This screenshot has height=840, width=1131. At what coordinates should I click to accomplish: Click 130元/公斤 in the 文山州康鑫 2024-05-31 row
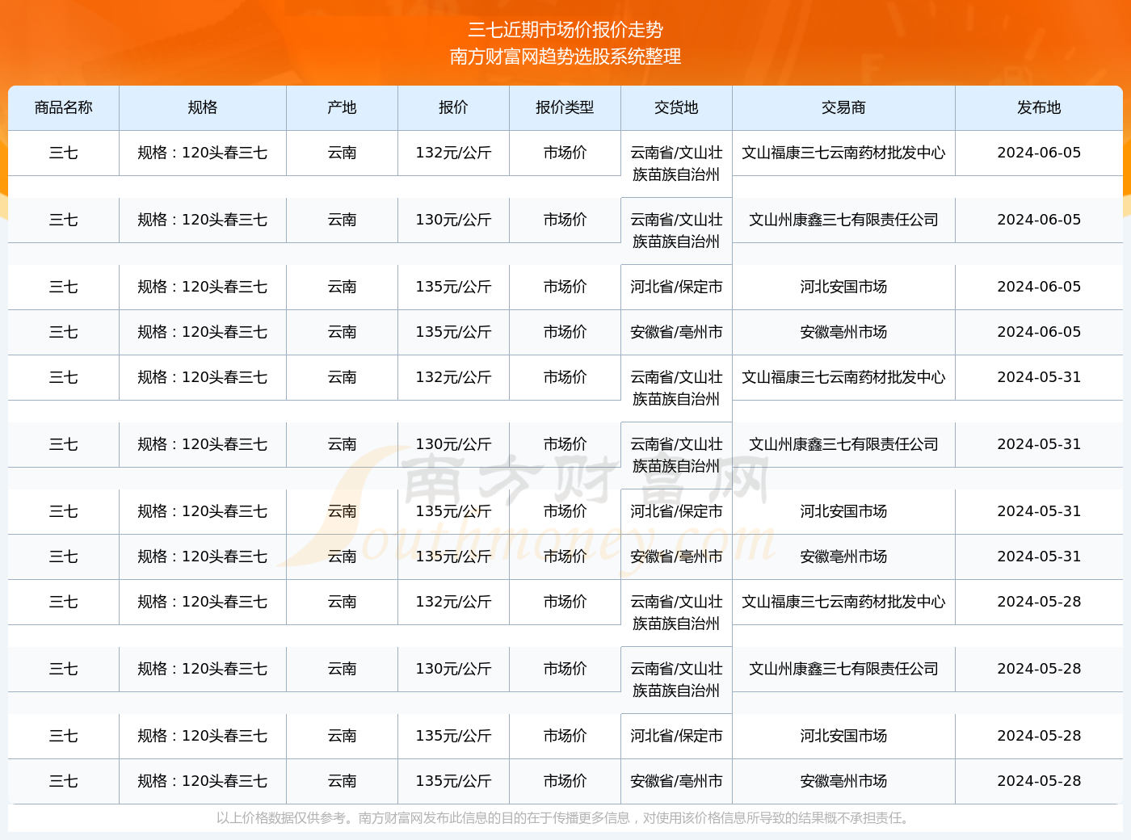(454, 444)
